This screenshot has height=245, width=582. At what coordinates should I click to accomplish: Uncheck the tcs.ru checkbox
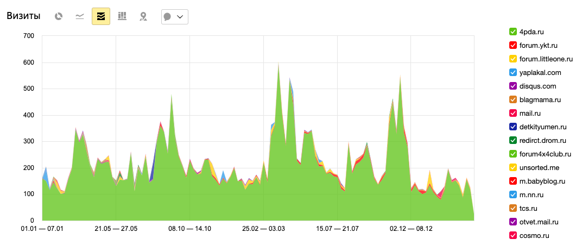pos(513,208)
